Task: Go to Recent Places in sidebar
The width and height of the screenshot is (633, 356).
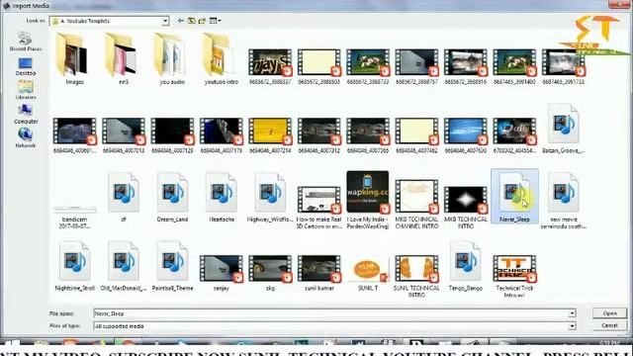Action: point(26,42)
